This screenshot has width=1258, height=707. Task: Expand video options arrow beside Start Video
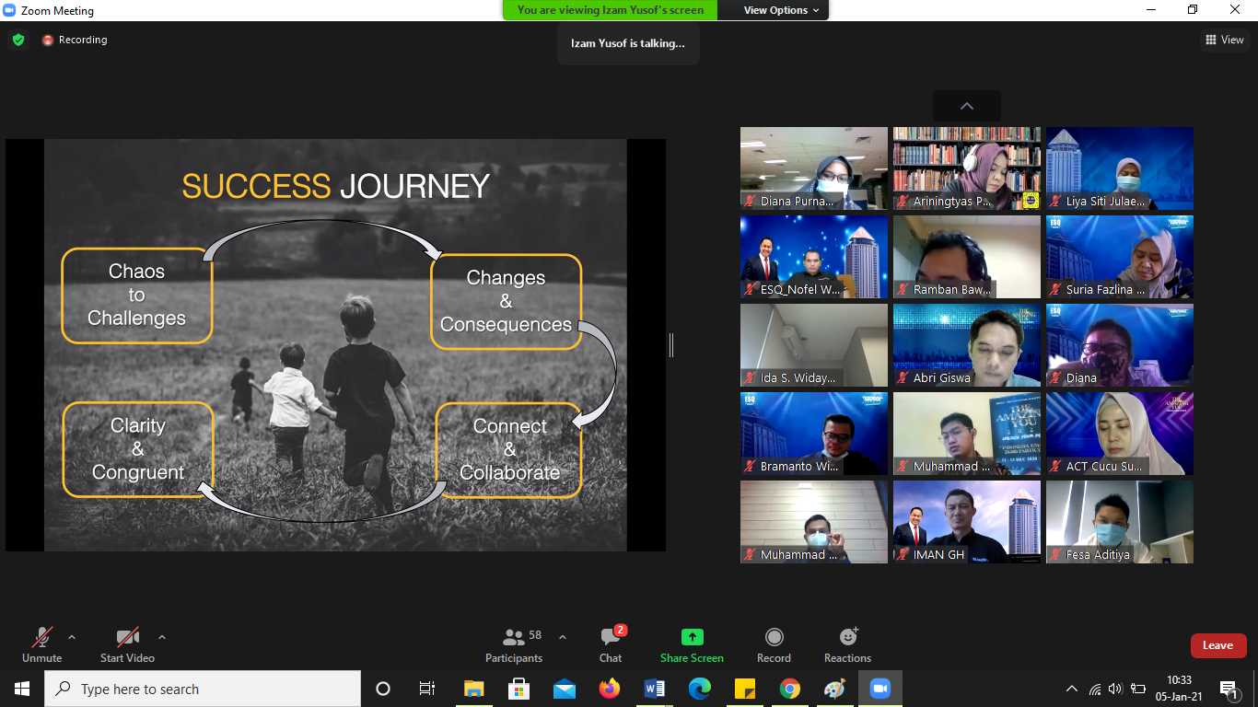(x=162, y=637)
